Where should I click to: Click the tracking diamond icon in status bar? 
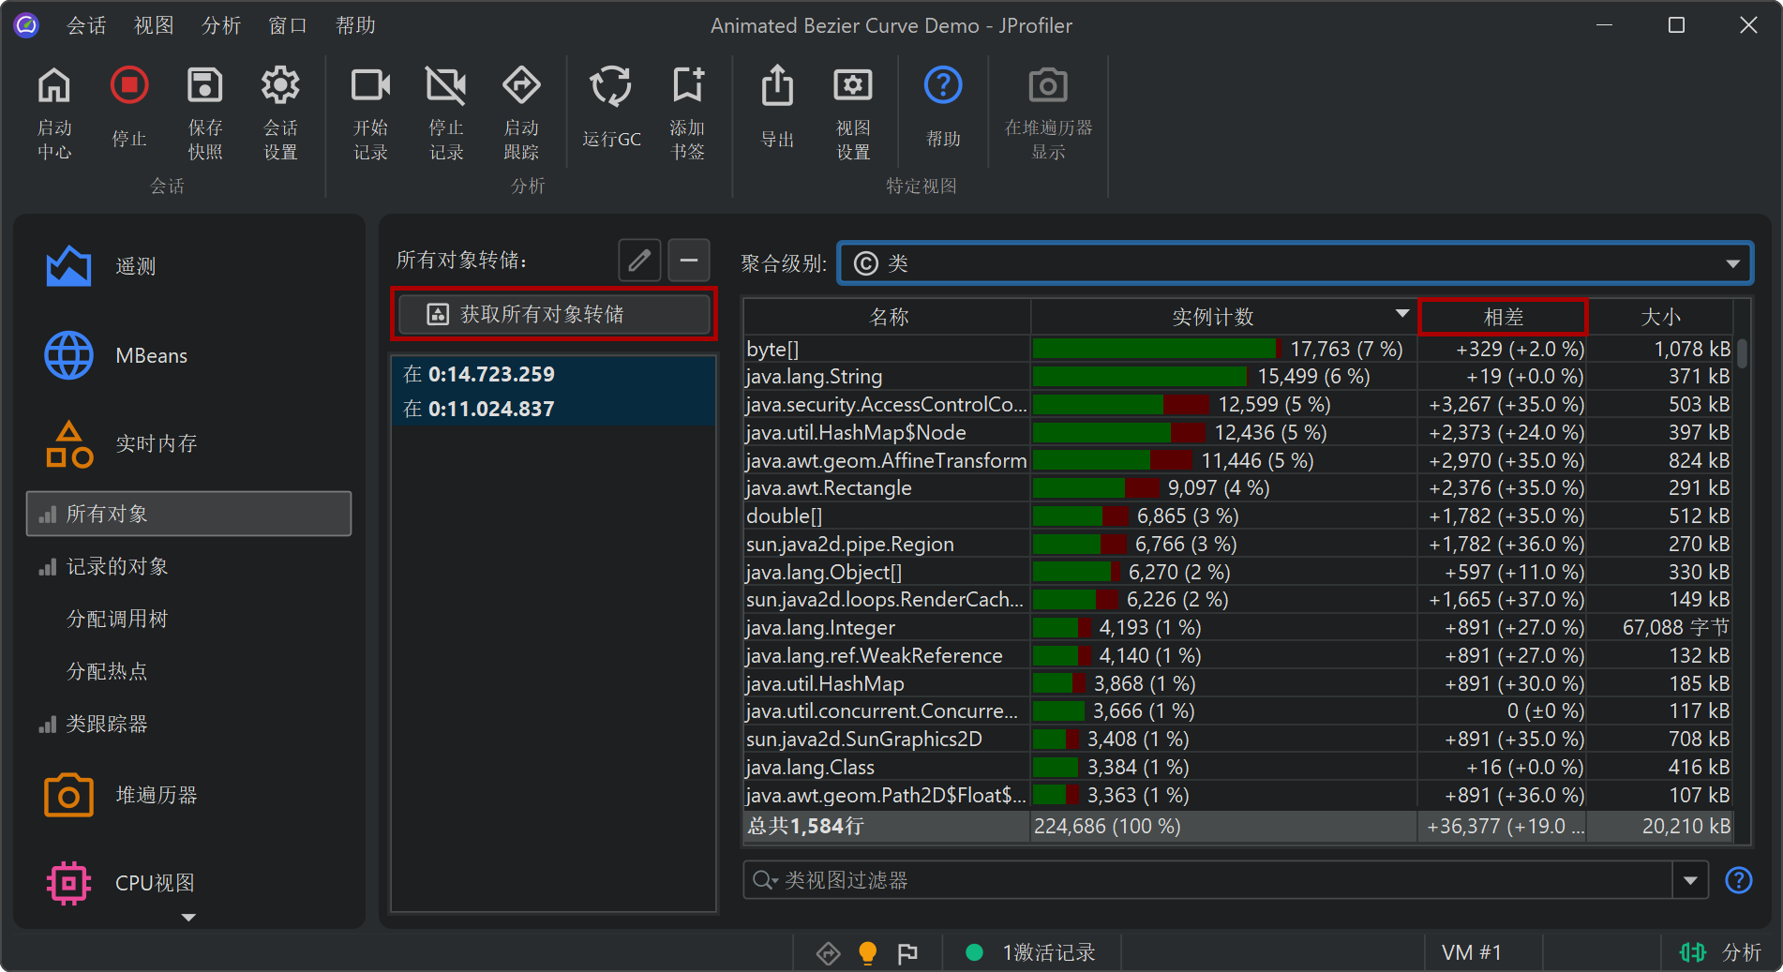click(828, 953)
